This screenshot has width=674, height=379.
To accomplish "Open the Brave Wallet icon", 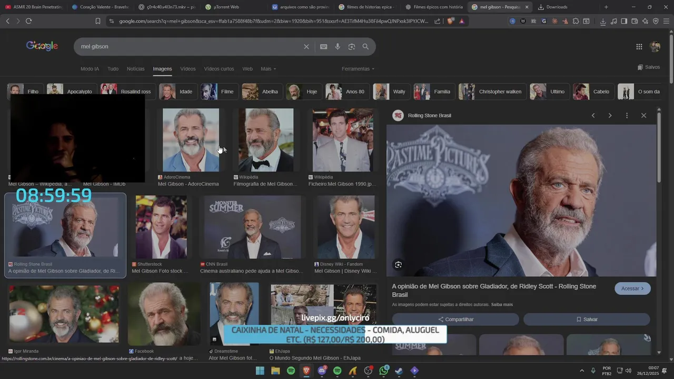I will (635, 21).
